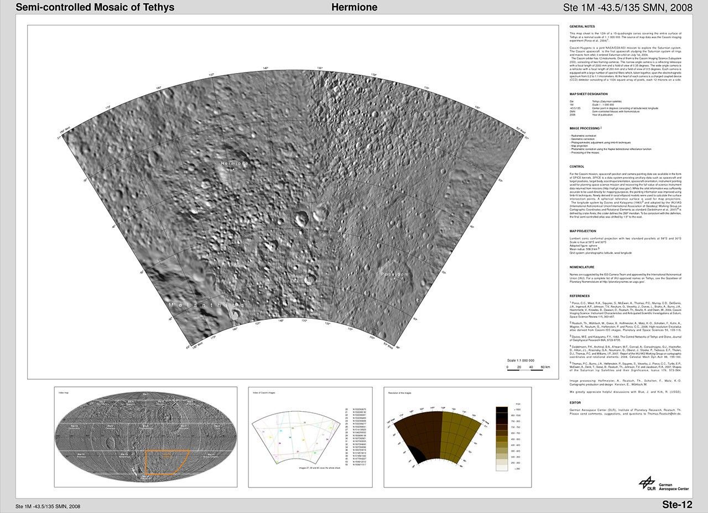Click the Hermione crater label on the map
The width and height of the screenshot is (708, 513).
pyautogui.click(x=235, y=164)
